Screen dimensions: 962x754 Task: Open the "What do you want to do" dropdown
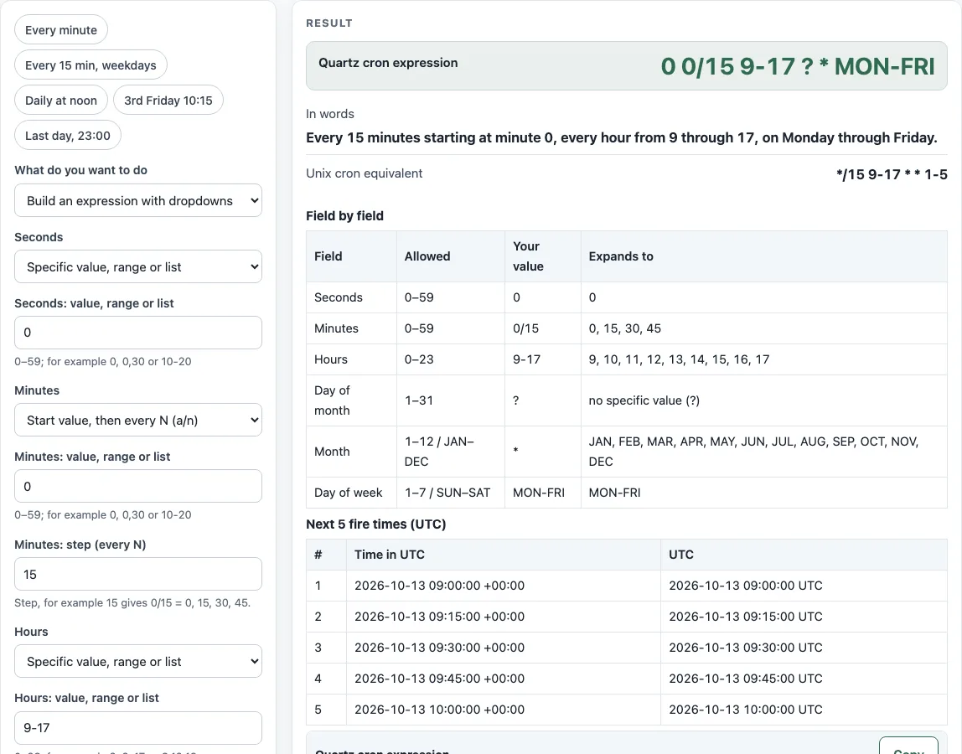pos(138,200)
